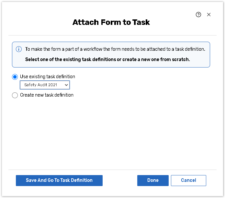Click the chevron arrow of the task definition dropdown

point(66,85)
